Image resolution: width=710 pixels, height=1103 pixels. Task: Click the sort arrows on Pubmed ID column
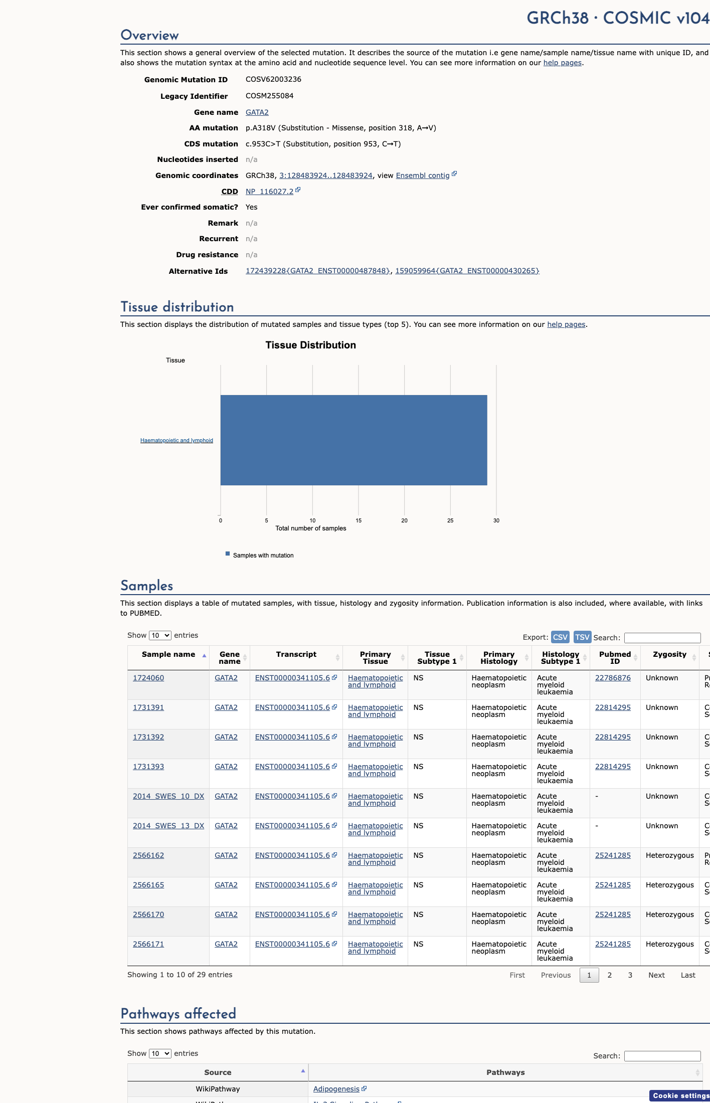[635, 658]
